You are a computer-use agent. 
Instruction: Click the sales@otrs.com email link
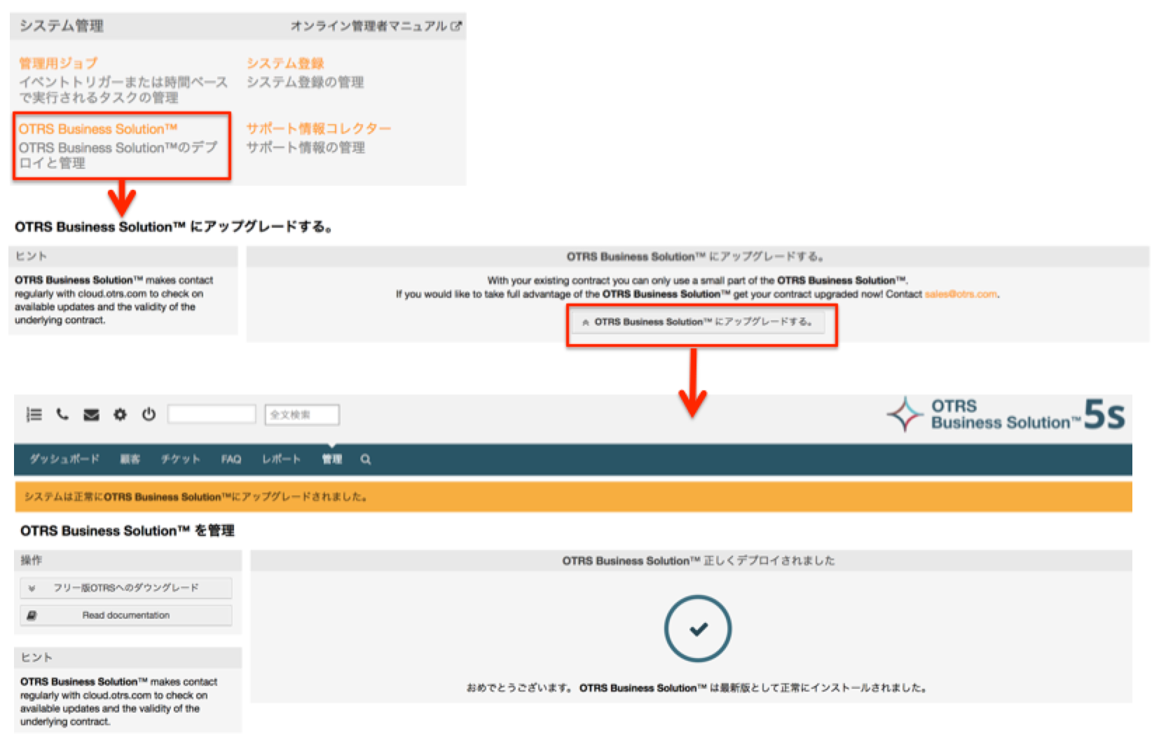(x=961, y=294)
